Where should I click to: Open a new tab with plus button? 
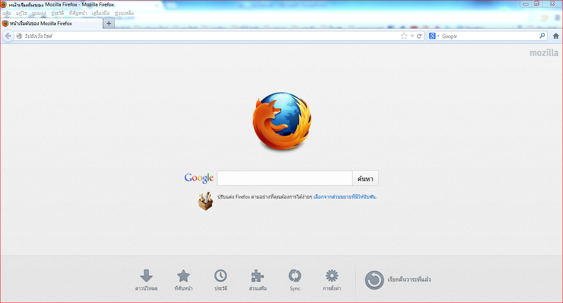tap(109, 24)
